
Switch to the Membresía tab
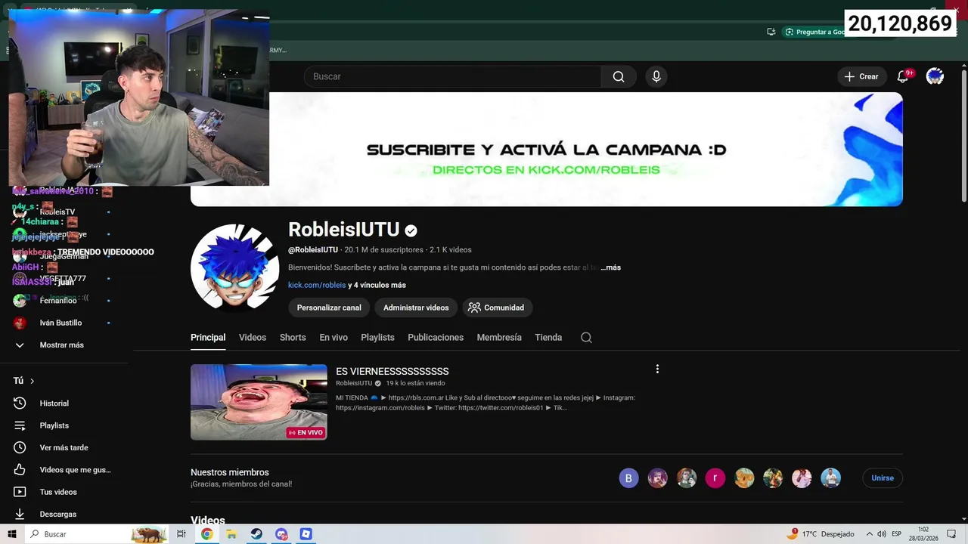pyautogui.click(x=499, y=338)
